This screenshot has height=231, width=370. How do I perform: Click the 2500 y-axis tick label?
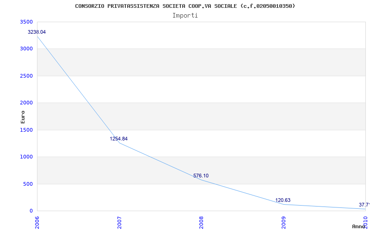coord(27,76)
